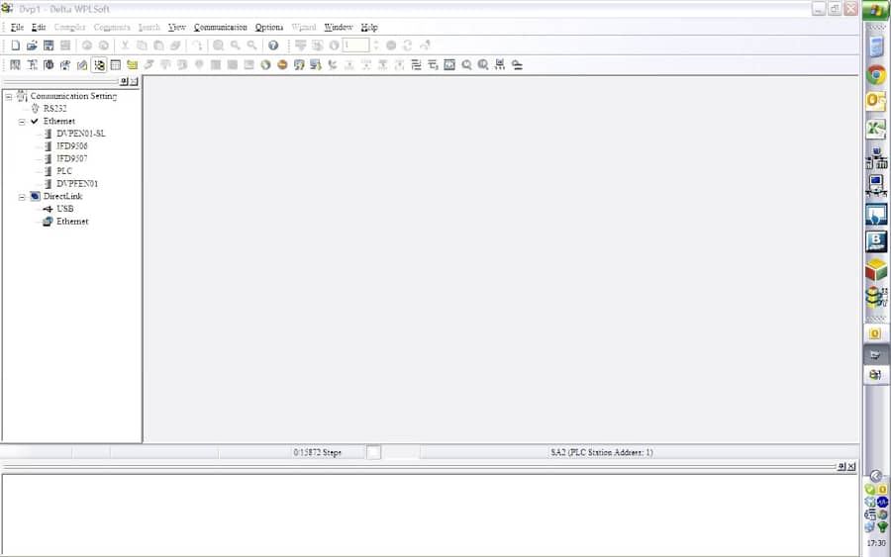
Task: Select DVPEN01-SL under Ethernet
Action: (81, 134)
